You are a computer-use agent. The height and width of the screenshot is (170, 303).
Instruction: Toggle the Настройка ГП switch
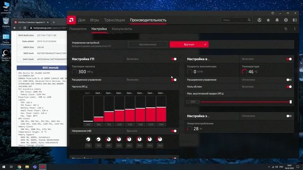(174, 59)
